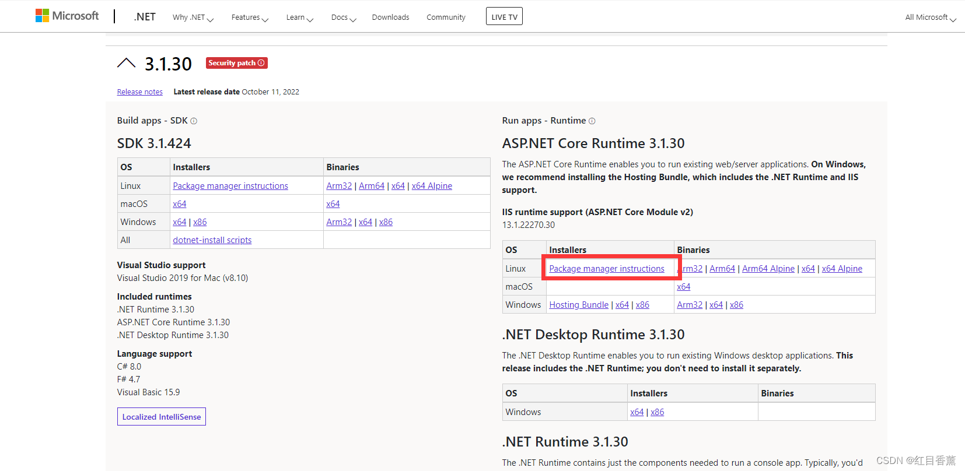Download .NET Desktop Runtime Windows x86 installer
This screenshot has height=471, width=965.
[658, 412]
